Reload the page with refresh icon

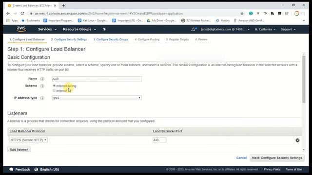point(22,14)
